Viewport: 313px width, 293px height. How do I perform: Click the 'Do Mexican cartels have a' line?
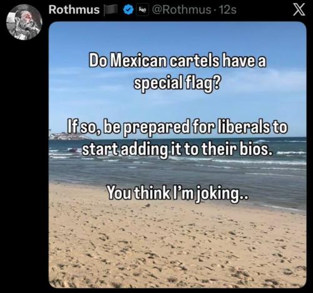pos(178,61)
